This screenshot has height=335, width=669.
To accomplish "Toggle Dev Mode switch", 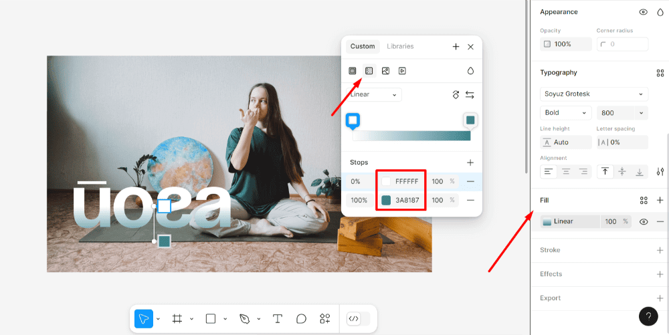I will (x=359, y=319).
